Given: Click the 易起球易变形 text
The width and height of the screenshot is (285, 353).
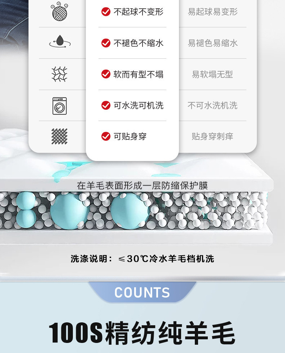Looking at the screenshot, I should tap(212, 12).
